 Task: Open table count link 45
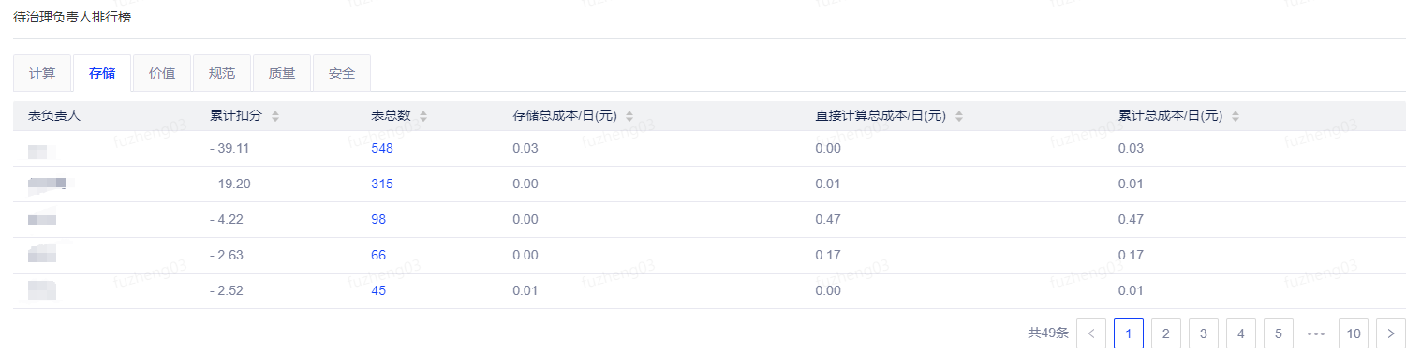[x=378, y=290]
